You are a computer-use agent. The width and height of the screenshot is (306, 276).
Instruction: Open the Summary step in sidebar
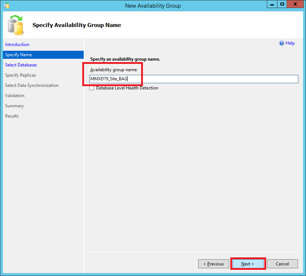pos(15,106)
